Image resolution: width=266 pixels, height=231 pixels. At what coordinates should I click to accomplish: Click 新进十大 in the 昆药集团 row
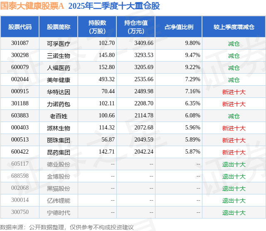(234, 152)
